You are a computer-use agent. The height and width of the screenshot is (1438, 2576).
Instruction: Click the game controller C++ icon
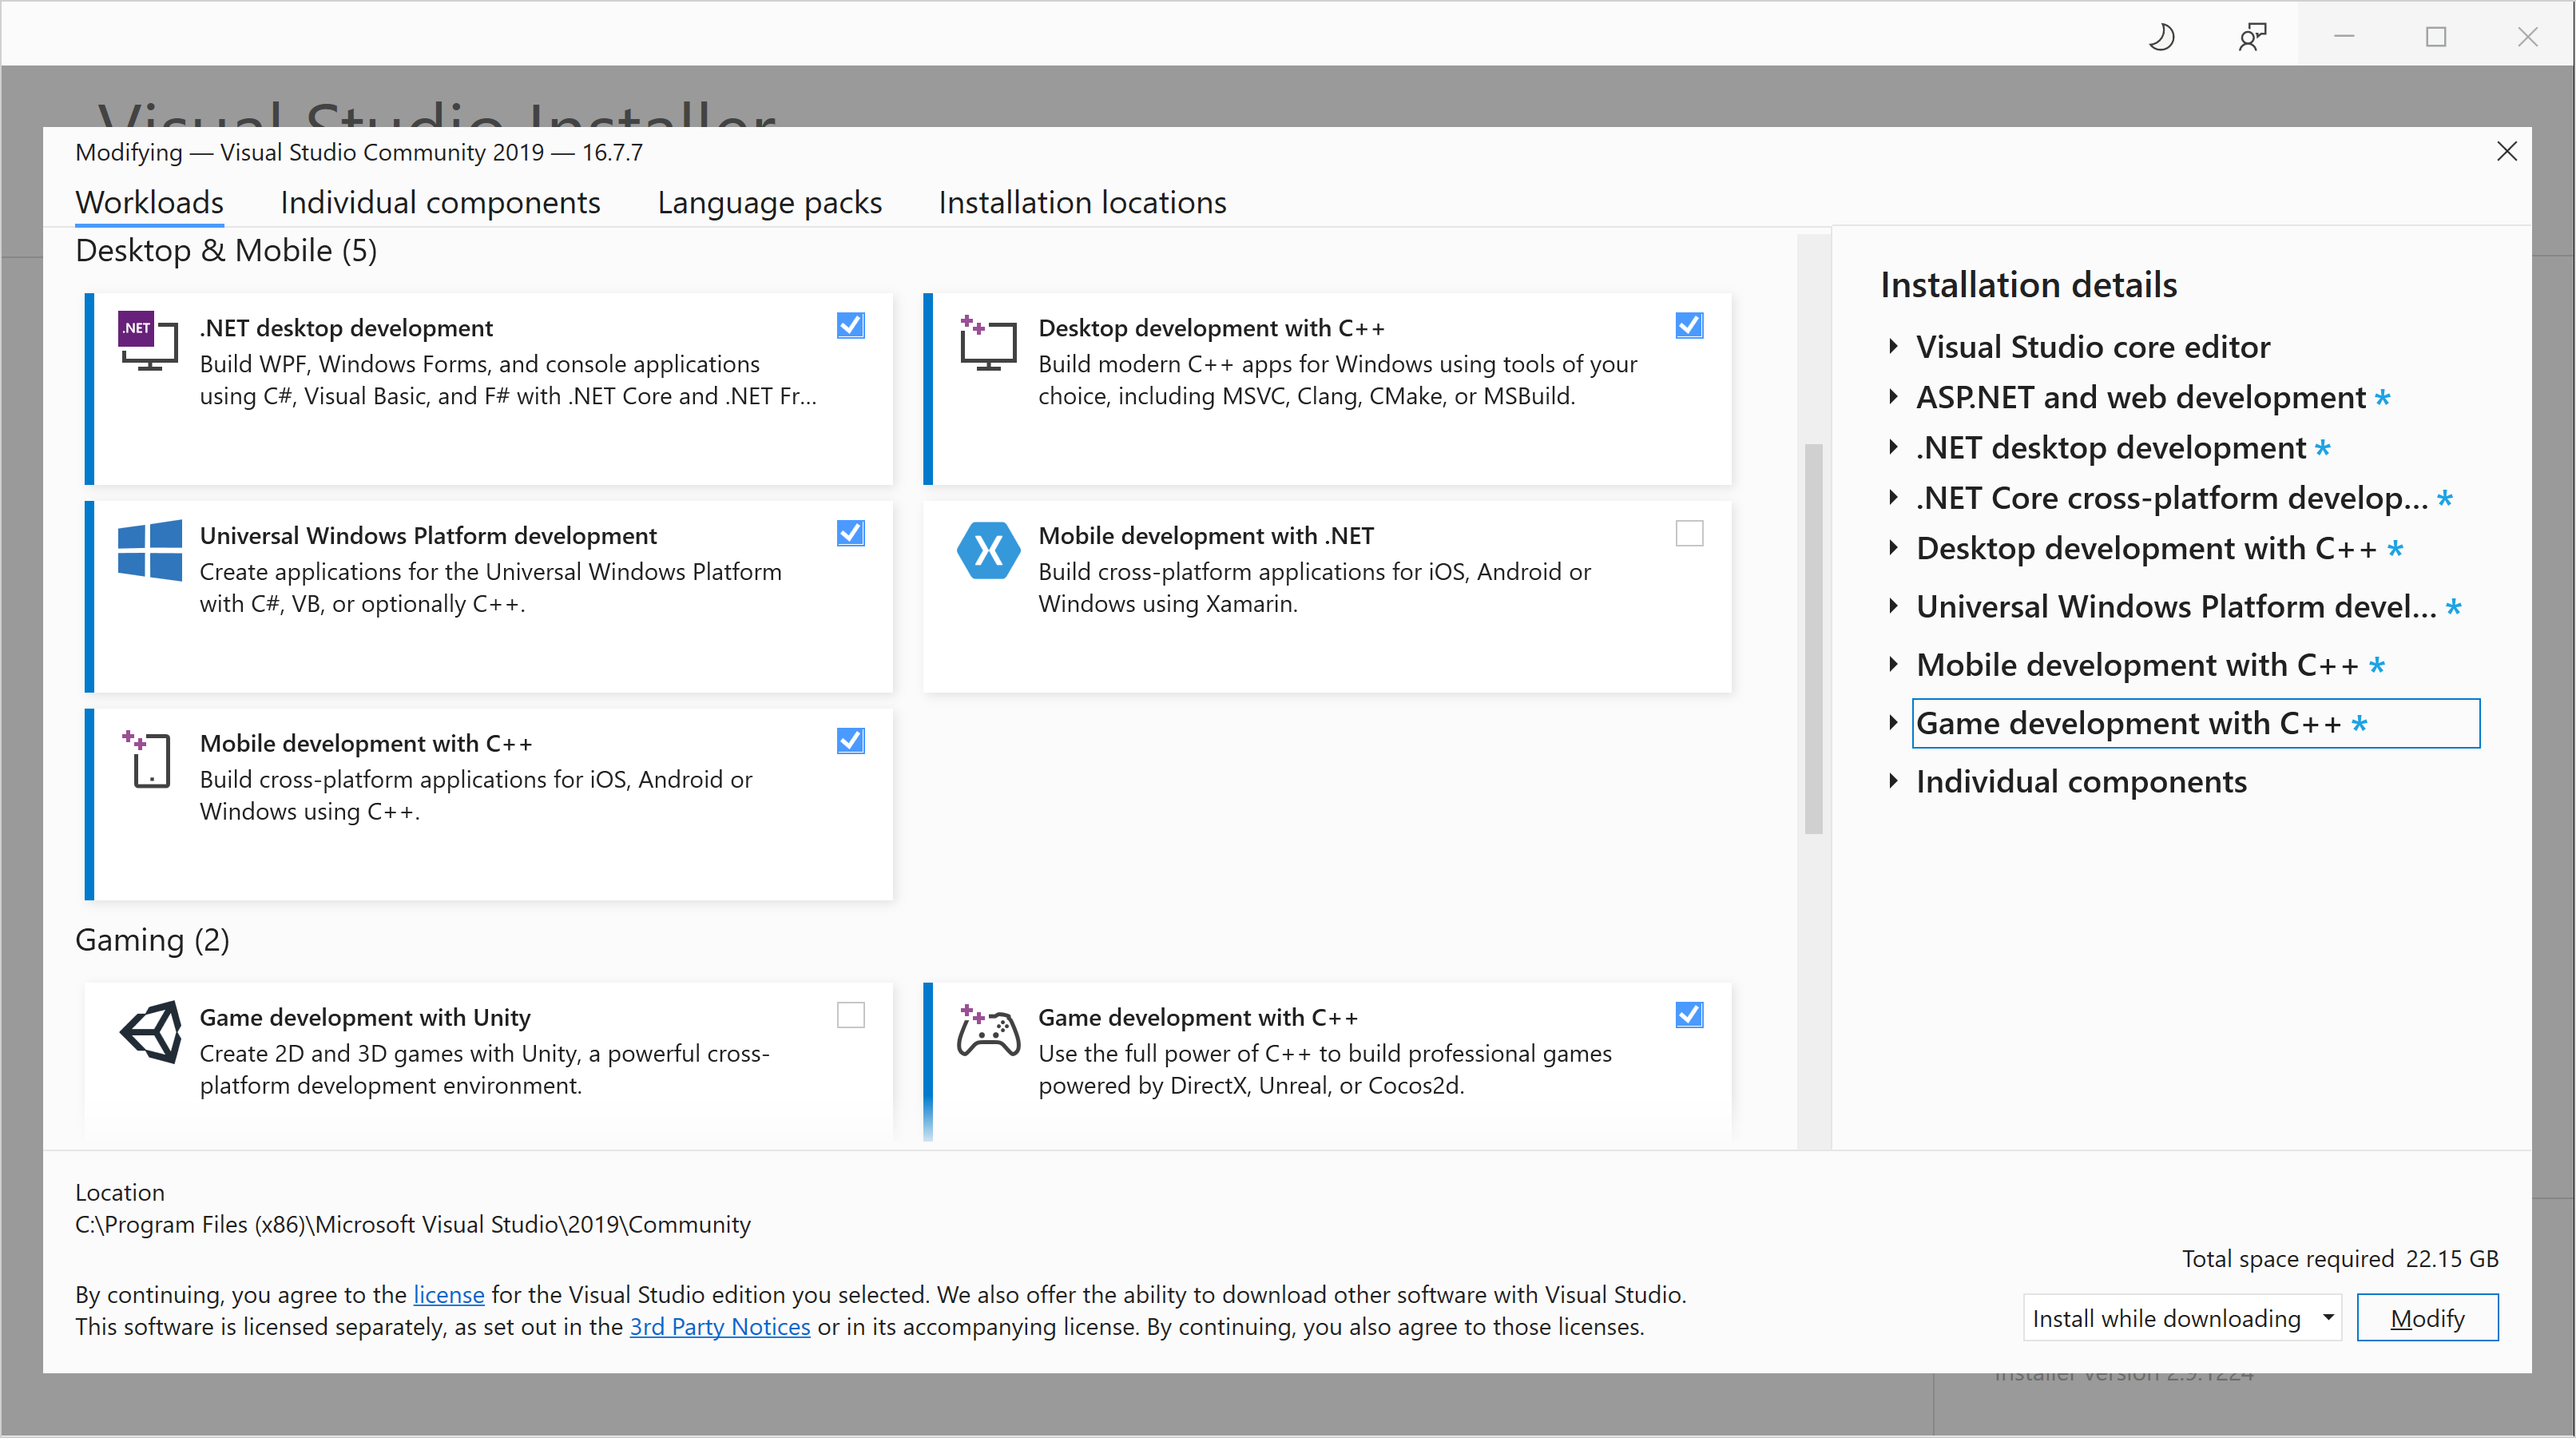(988, 1033)
